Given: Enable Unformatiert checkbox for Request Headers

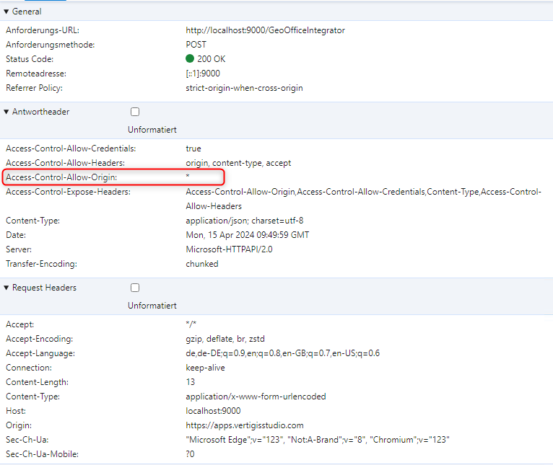Looking at the screenshot, I should pyautogui.click(x=135, y=288).
